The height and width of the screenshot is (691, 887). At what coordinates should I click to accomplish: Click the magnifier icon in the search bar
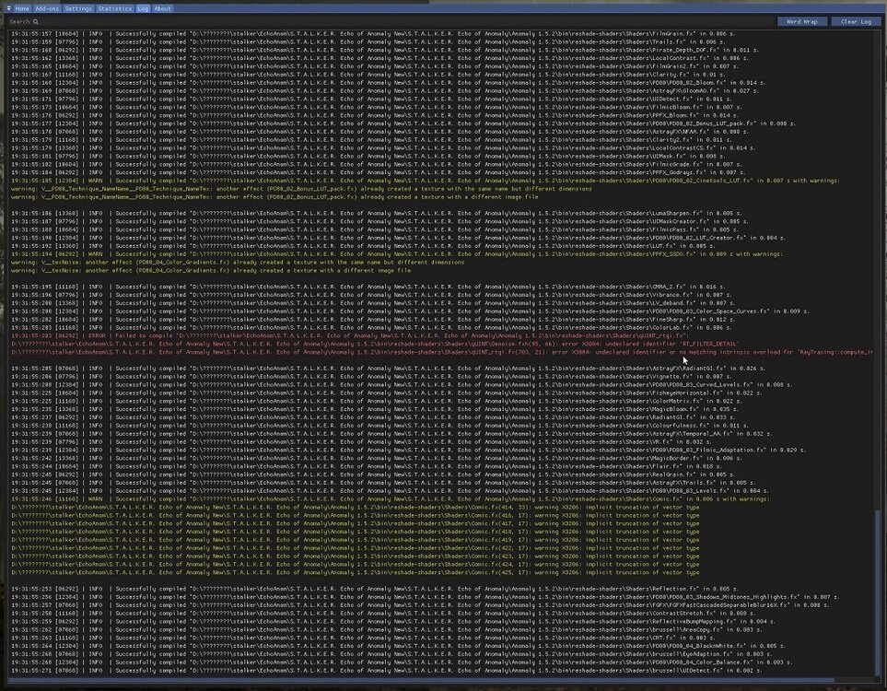point(36,21)
